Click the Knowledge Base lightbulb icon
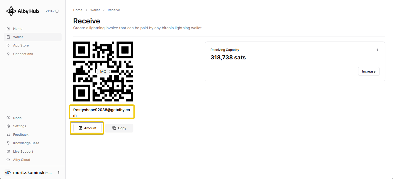The width and height of the screenshot is (393, 179). (x=8, y=143)
